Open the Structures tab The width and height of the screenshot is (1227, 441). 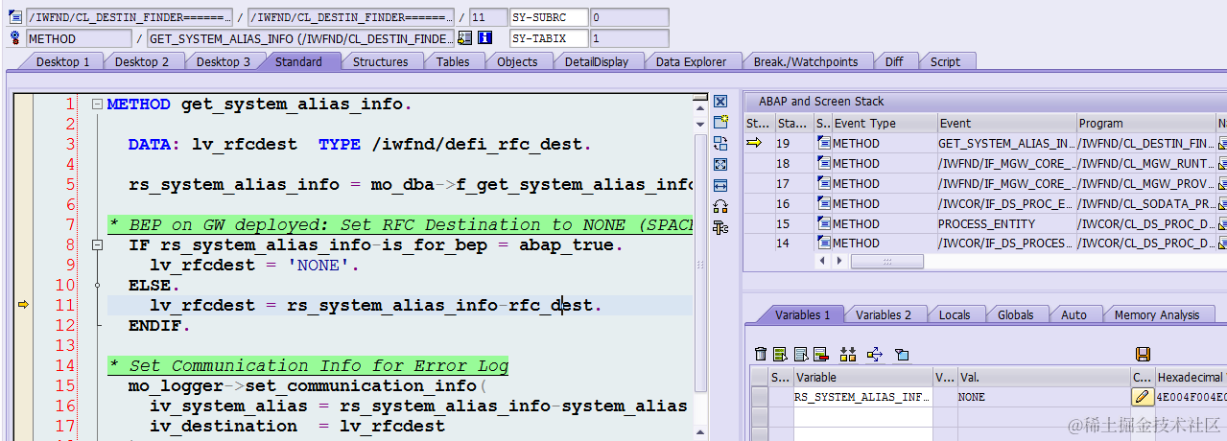pyautogui.click(x=380, y=61)
